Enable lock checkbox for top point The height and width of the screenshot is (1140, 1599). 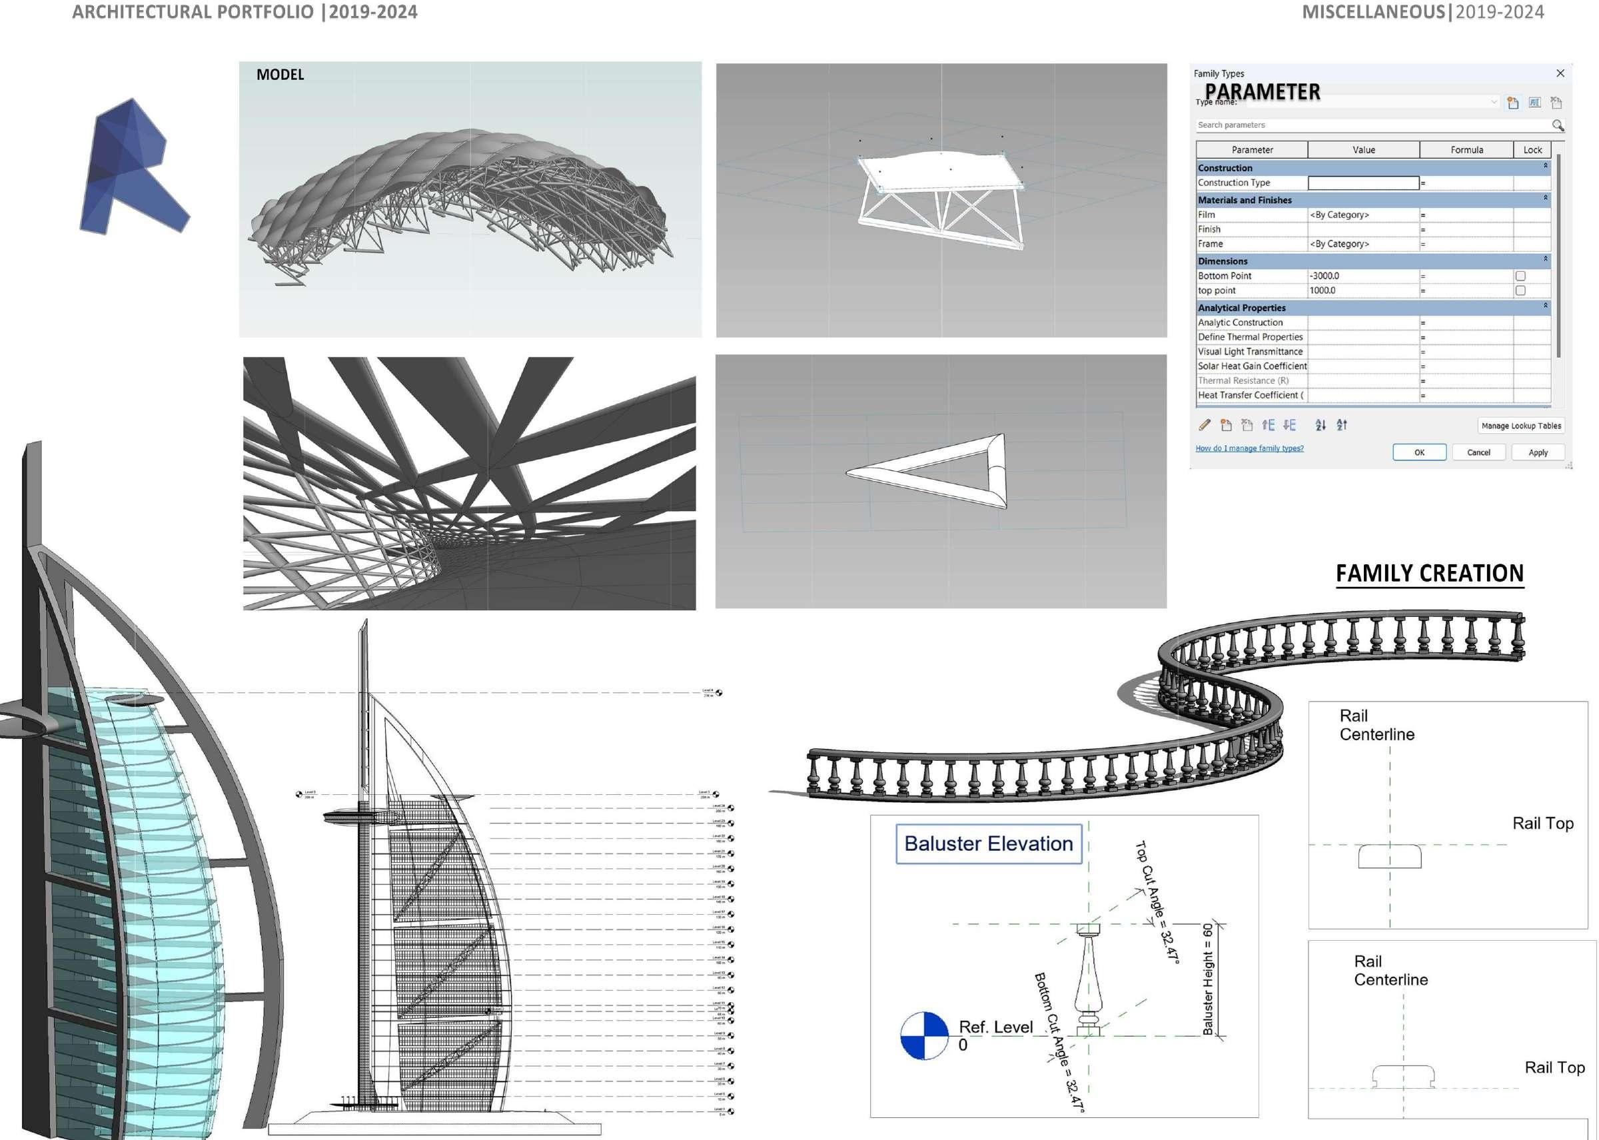pos(1520,290)
